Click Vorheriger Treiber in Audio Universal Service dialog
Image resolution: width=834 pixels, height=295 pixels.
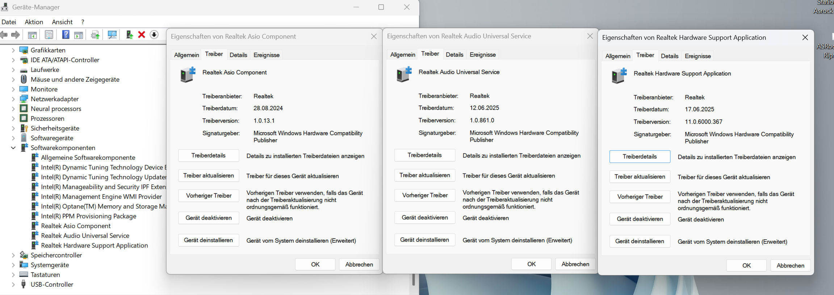click(x=425, y=195)
